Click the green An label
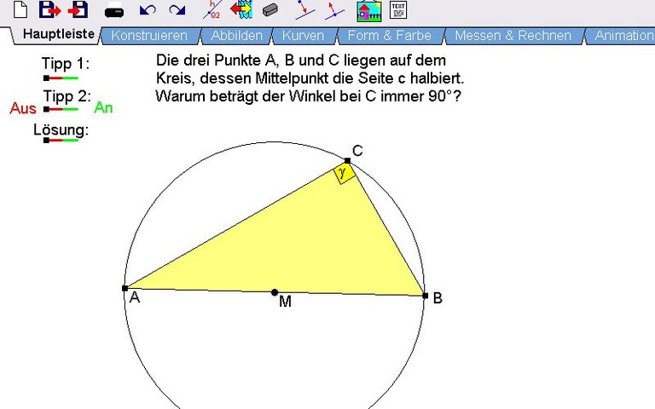655x409 pixels. coord(103,107)
